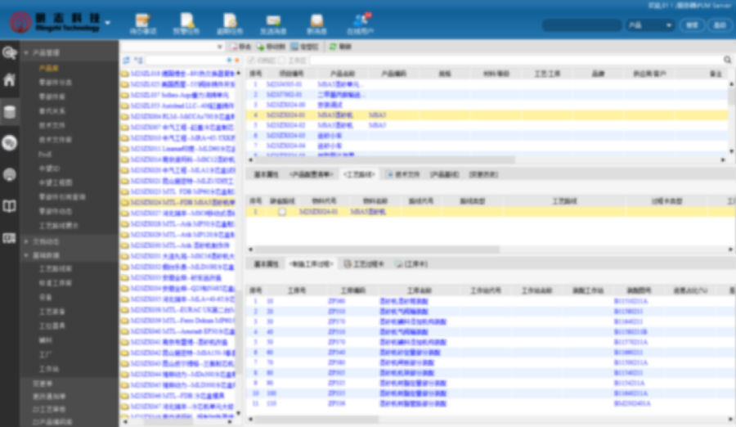Click the move-to green arrow toolbar icon
This screenshot has height=427, width=736.
point(261,47)
